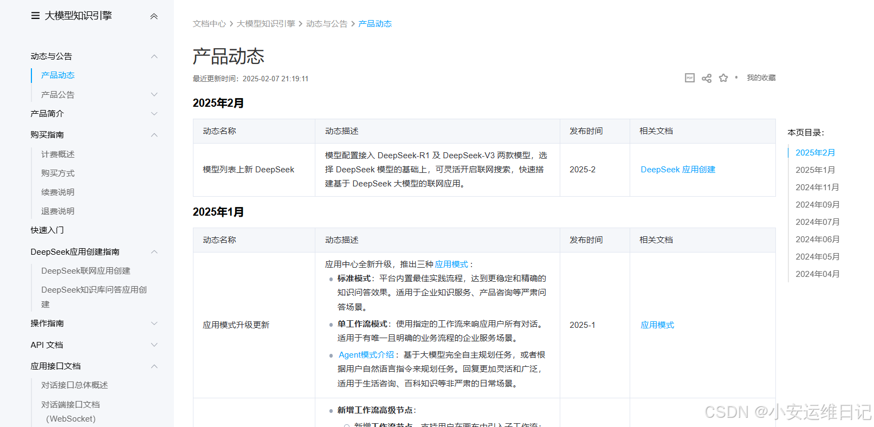Click the 产品动态 page title

point(229,57)
